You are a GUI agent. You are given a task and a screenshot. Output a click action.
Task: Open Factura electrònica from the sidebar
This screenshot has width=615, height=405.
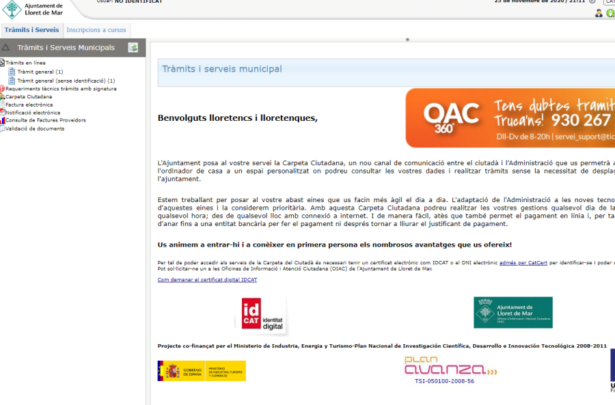(29, 104)
